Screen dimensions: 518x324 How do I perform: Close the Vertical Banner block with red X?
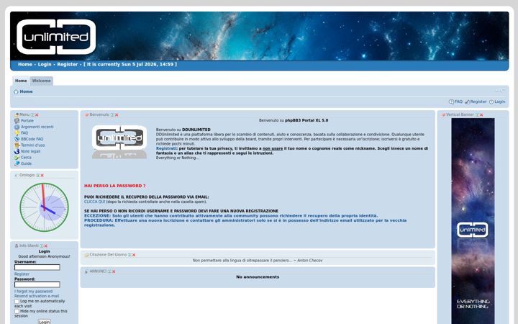point(481,115)
